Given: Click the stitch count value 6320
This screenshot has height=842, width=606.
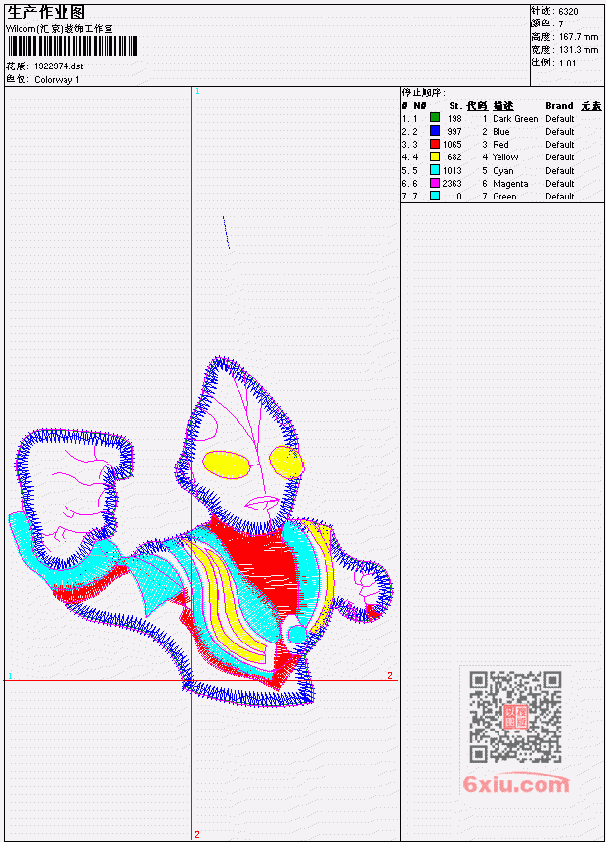Looking at the screenshot, I should click(568, 12).
